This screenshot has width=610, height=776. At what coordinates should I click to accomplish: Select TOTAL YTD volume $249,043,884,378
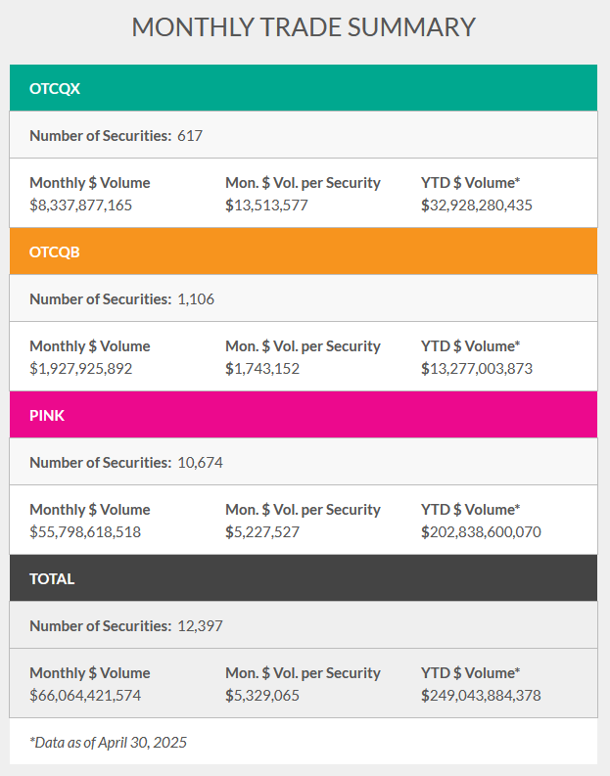(x=481, y=696)
